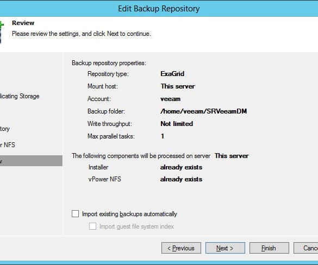The width and height of the screenshot is (318, 265).
Task: Go back with the Previous button
Action: tap(181, 248)
